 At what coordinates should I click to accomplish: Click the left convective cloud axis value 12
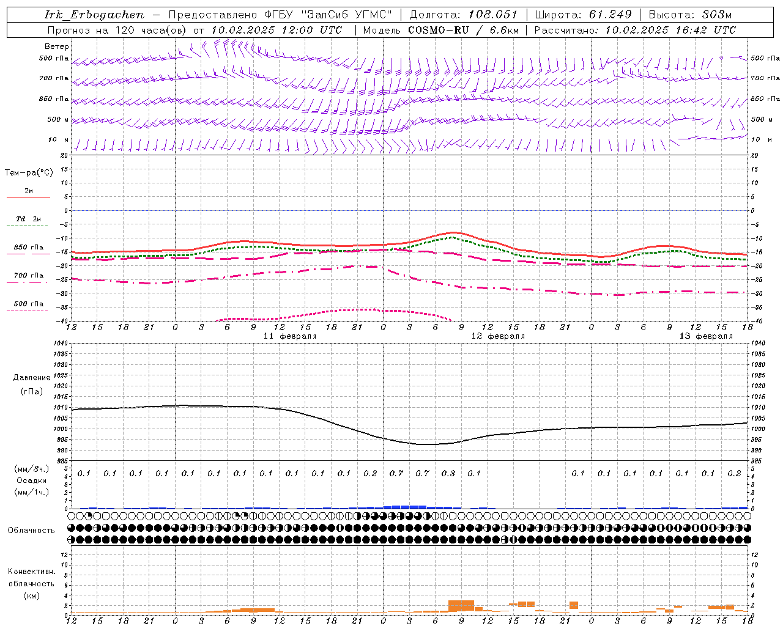coord(64,555)
